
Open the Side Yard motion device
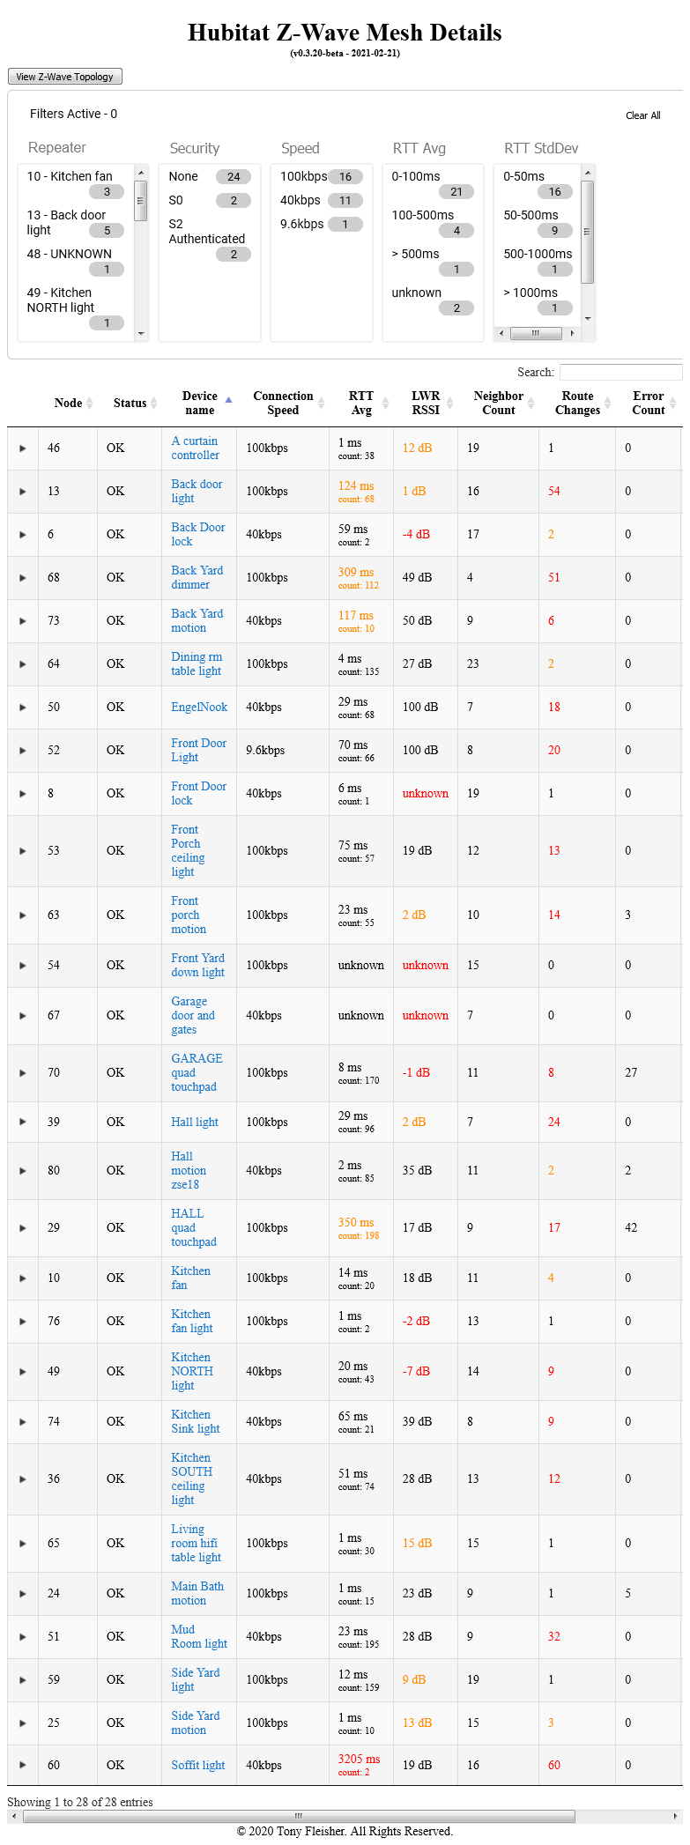click(x=195, y=1723)
